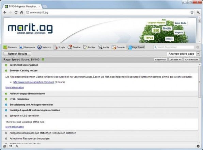Click the Analyze entire page button
203x150 pixels.
click(x=182, y=54)
